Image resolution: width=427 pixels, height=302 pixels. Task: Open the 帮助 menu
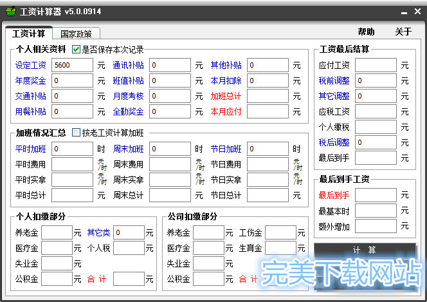coord(366,32)
